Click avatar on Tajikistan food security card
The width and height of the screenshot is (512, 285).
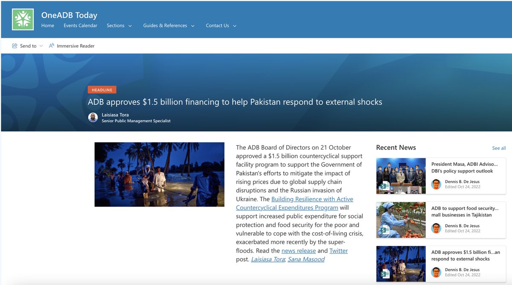436,228
